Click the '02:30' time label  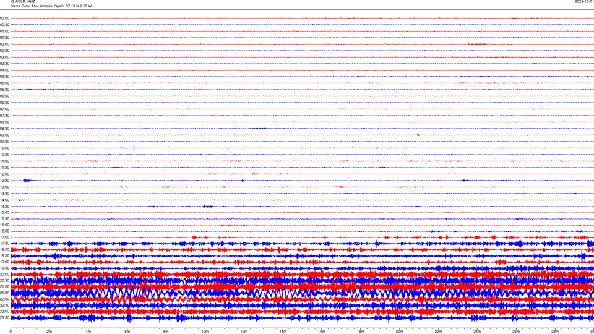coord(4,50)
